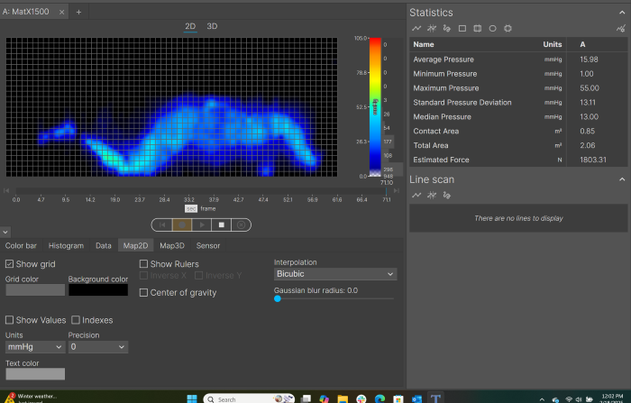Uncheck the Show grid checkbox
The width and height of the screenshot is (631, 403).
[x=9, y=264]
